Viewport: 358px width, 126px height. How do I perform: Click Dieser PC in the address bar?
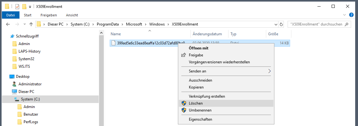click(x=56, y=24)
